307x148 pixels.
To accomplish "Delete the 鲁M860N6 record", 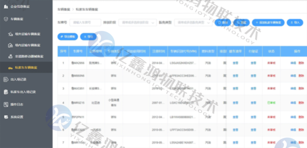I will tap(301, 76).
